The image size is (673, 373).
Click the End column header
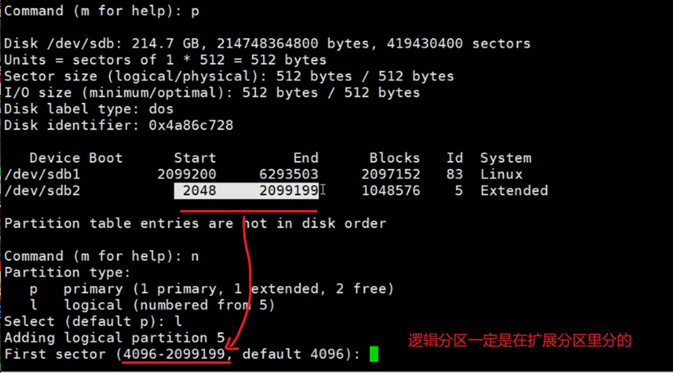pos(305,158)
